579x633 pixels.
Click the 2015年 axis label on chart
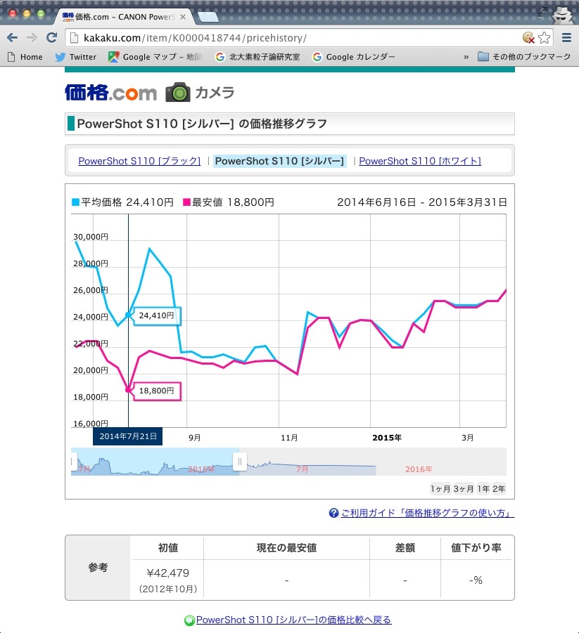point(387,438)
